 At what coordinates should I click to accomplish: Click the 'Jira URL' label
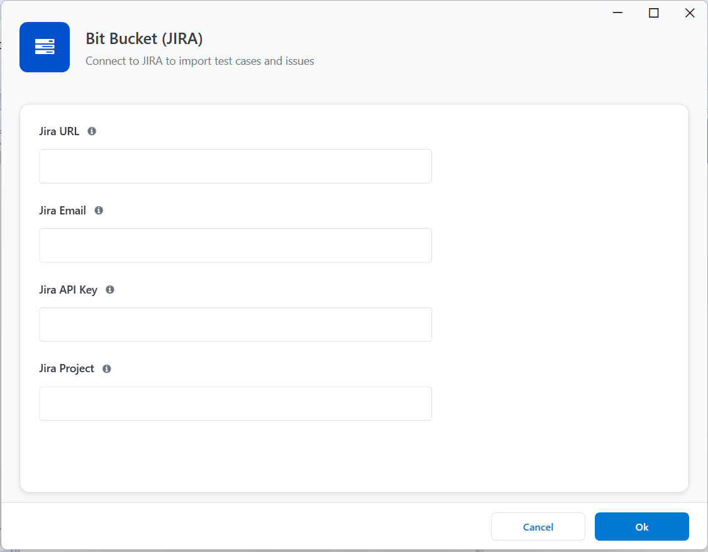[59, 131]
